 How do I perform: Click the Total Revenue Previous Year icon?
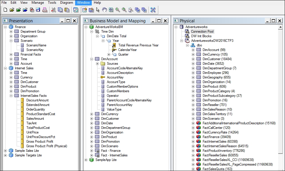pyautogui.click(x=114, y=45)
